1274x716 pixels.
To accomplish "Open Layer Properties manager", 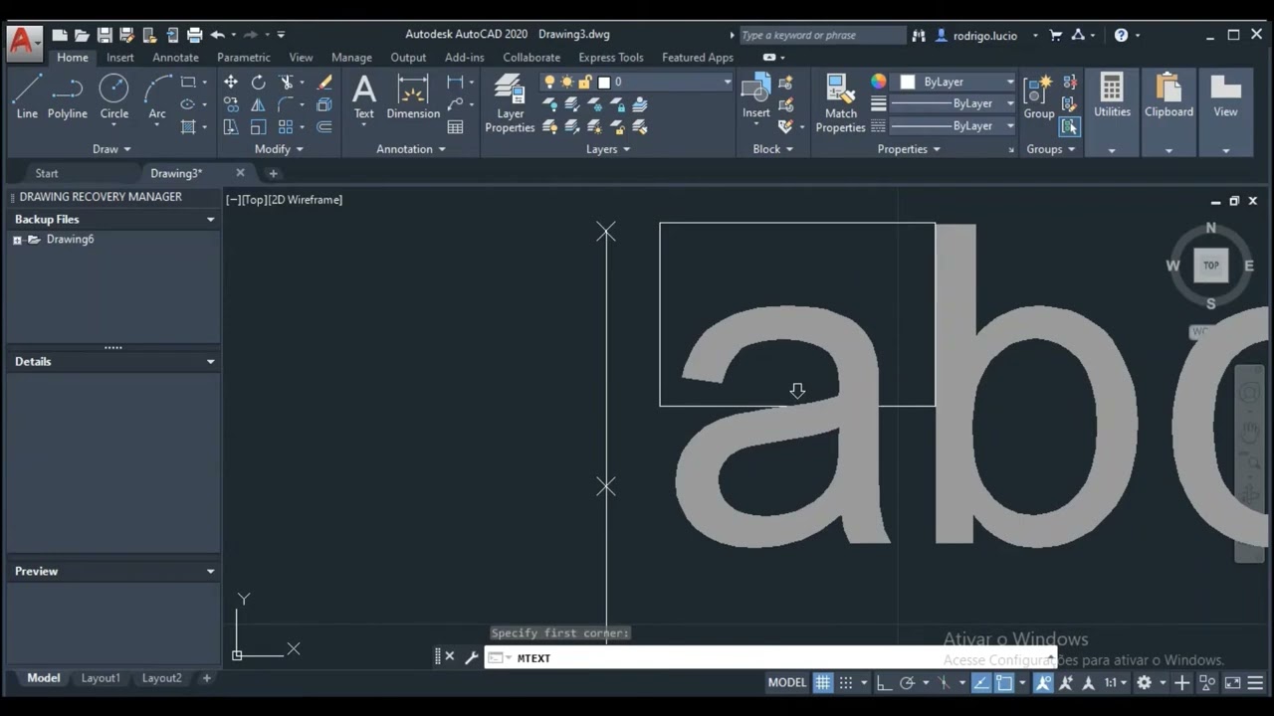I will (x=510, y=103).
